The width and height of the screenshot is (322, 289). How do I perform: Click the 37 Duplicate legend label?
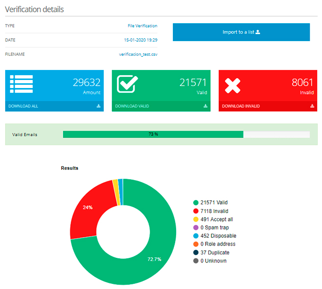(x=215, y=253)
